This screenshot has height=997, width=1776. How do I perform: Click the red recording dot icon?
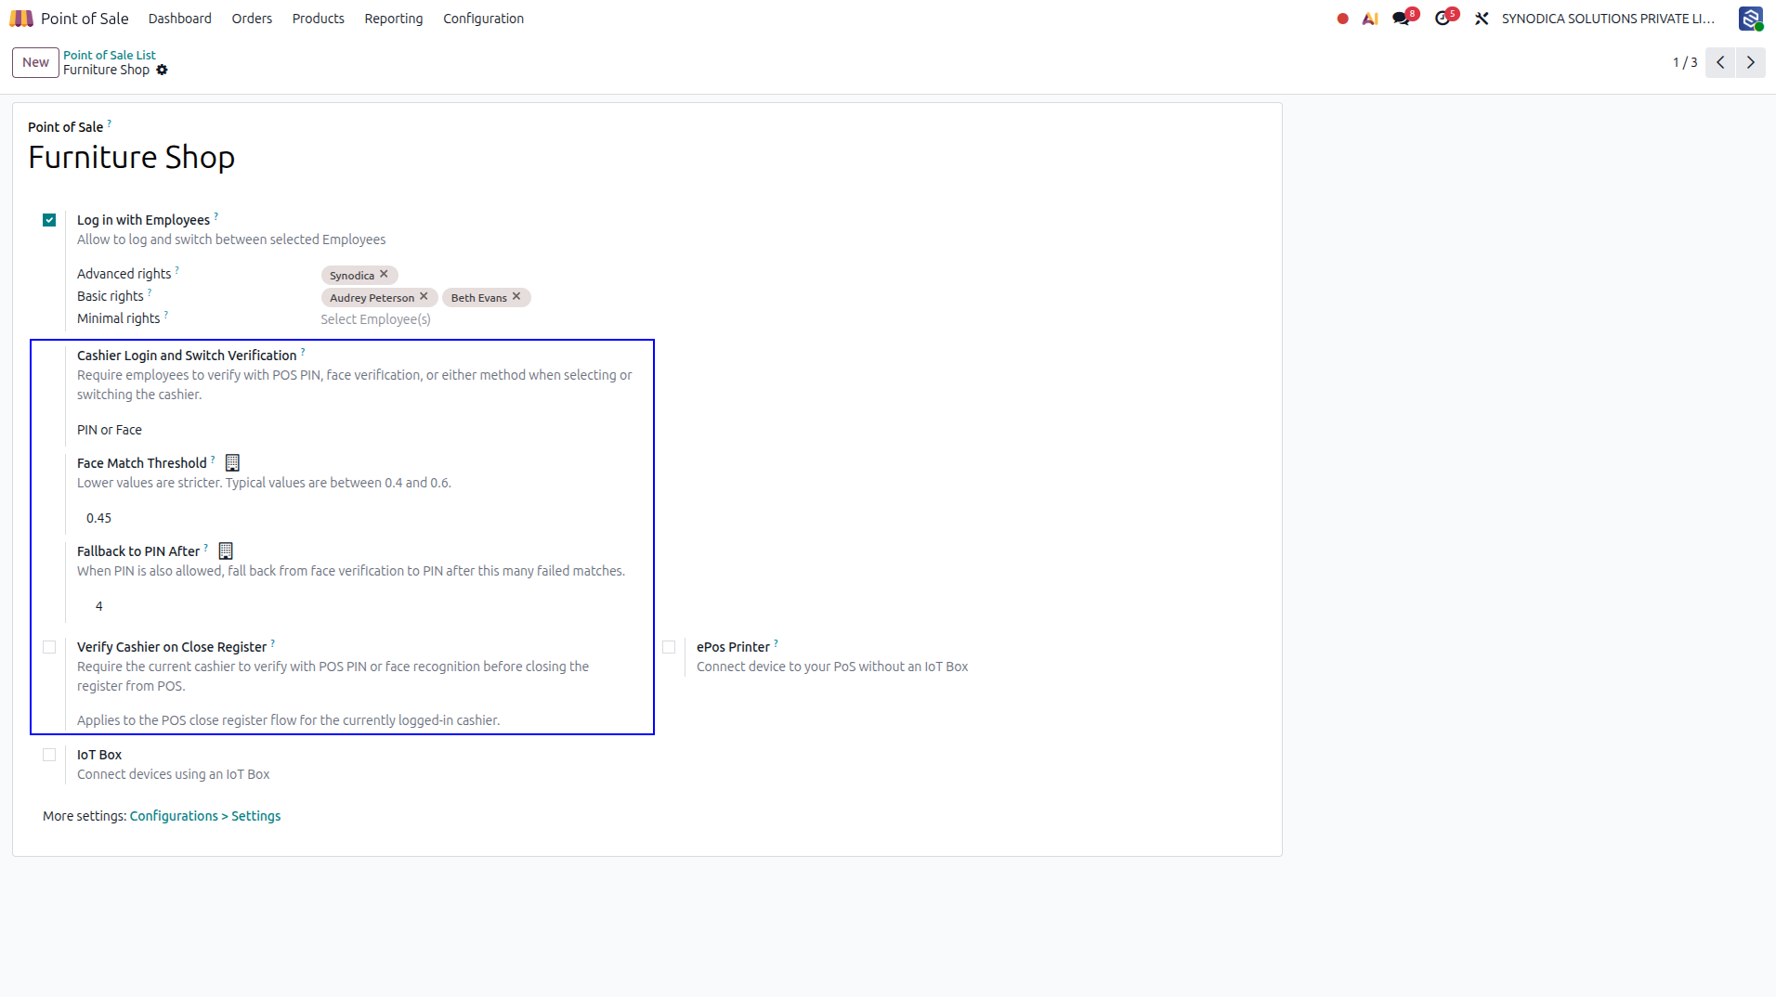[1342, 19]
